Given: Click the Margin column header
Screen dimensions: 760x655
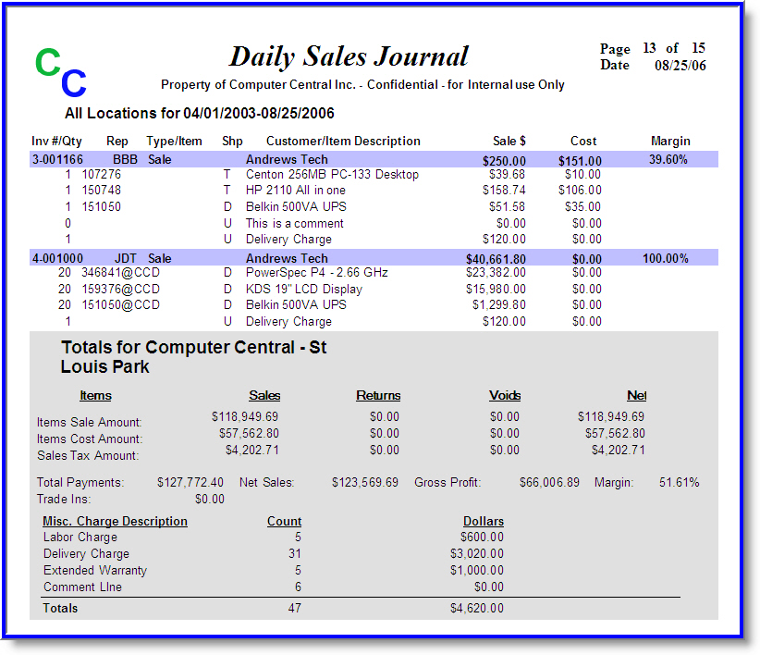Looking at the screenshot, I should 669,142.
